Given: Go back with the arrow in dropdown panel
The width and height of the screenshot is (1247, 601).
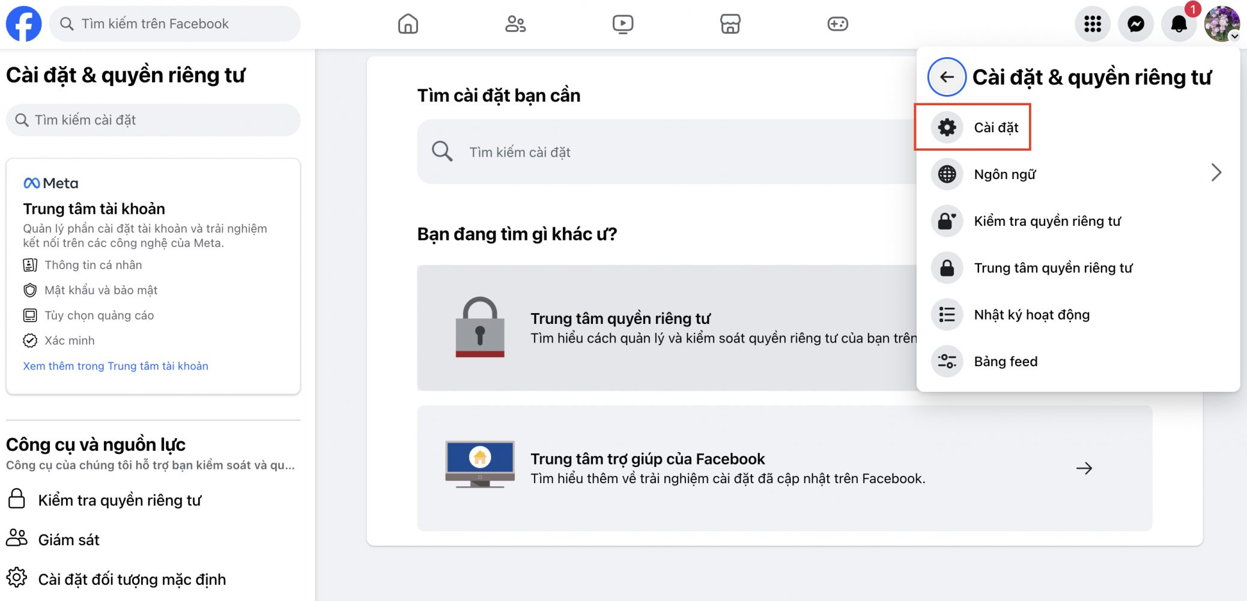Looking at the screenshot, I should click(947, 77).
